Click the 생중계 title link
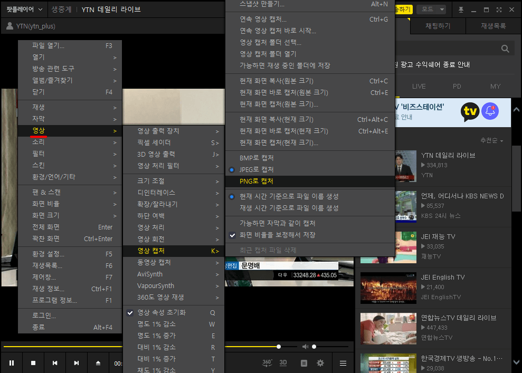The width and height of the screenshot is (522, 373). [62, 9]
